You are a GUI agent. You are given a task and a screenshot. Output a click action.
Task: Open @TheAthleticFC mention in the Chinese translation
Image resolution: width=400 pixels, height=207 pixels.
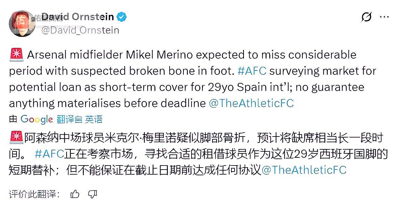pyautogui.click(x=304, y=170)
